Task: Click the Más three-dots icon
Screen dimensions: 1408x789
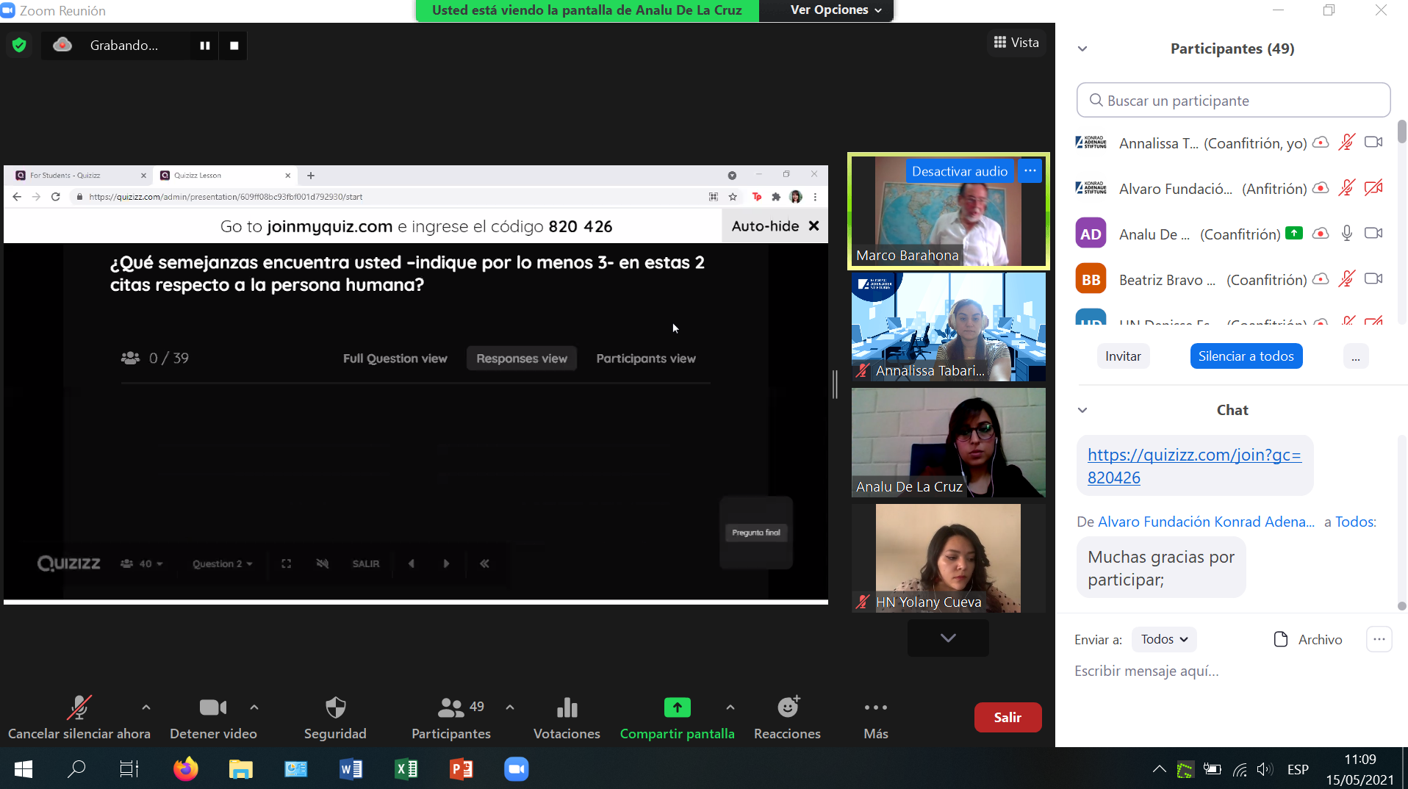Action: click(x=875, y=707)
